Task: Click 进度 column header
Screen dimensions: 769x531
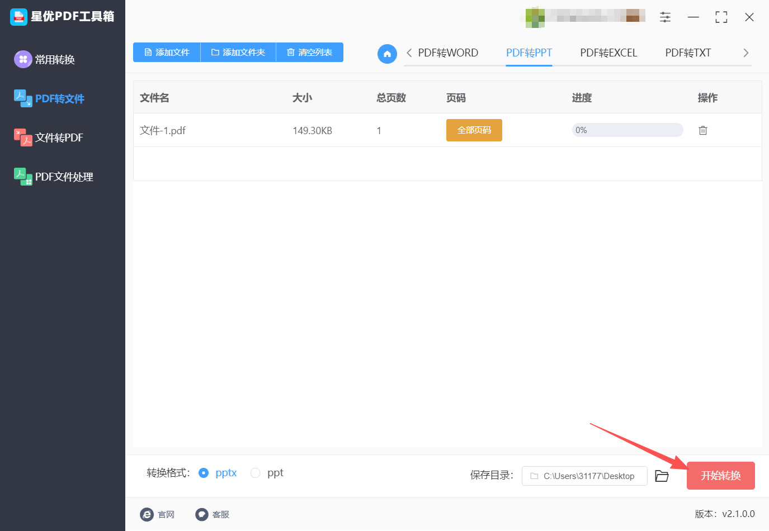Action: pyautogui.click(x=582, y=98)
